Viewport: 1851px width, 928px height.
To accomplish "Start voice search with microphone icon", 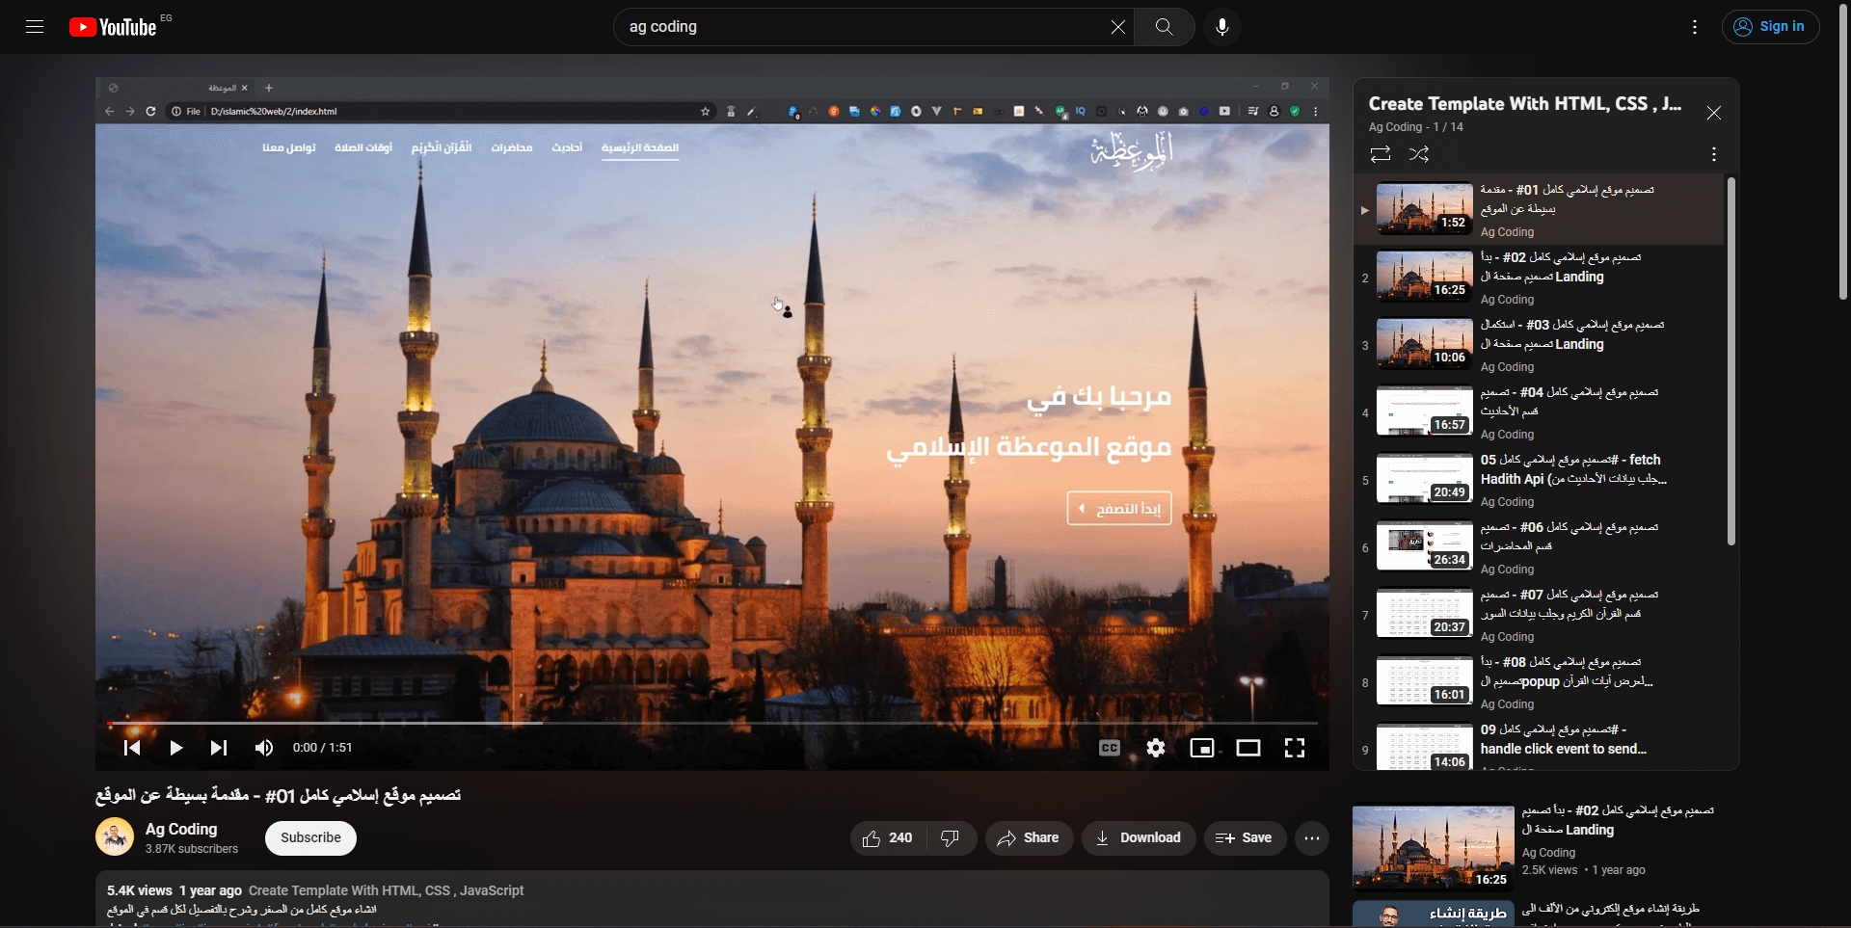I will [1221, 27].
